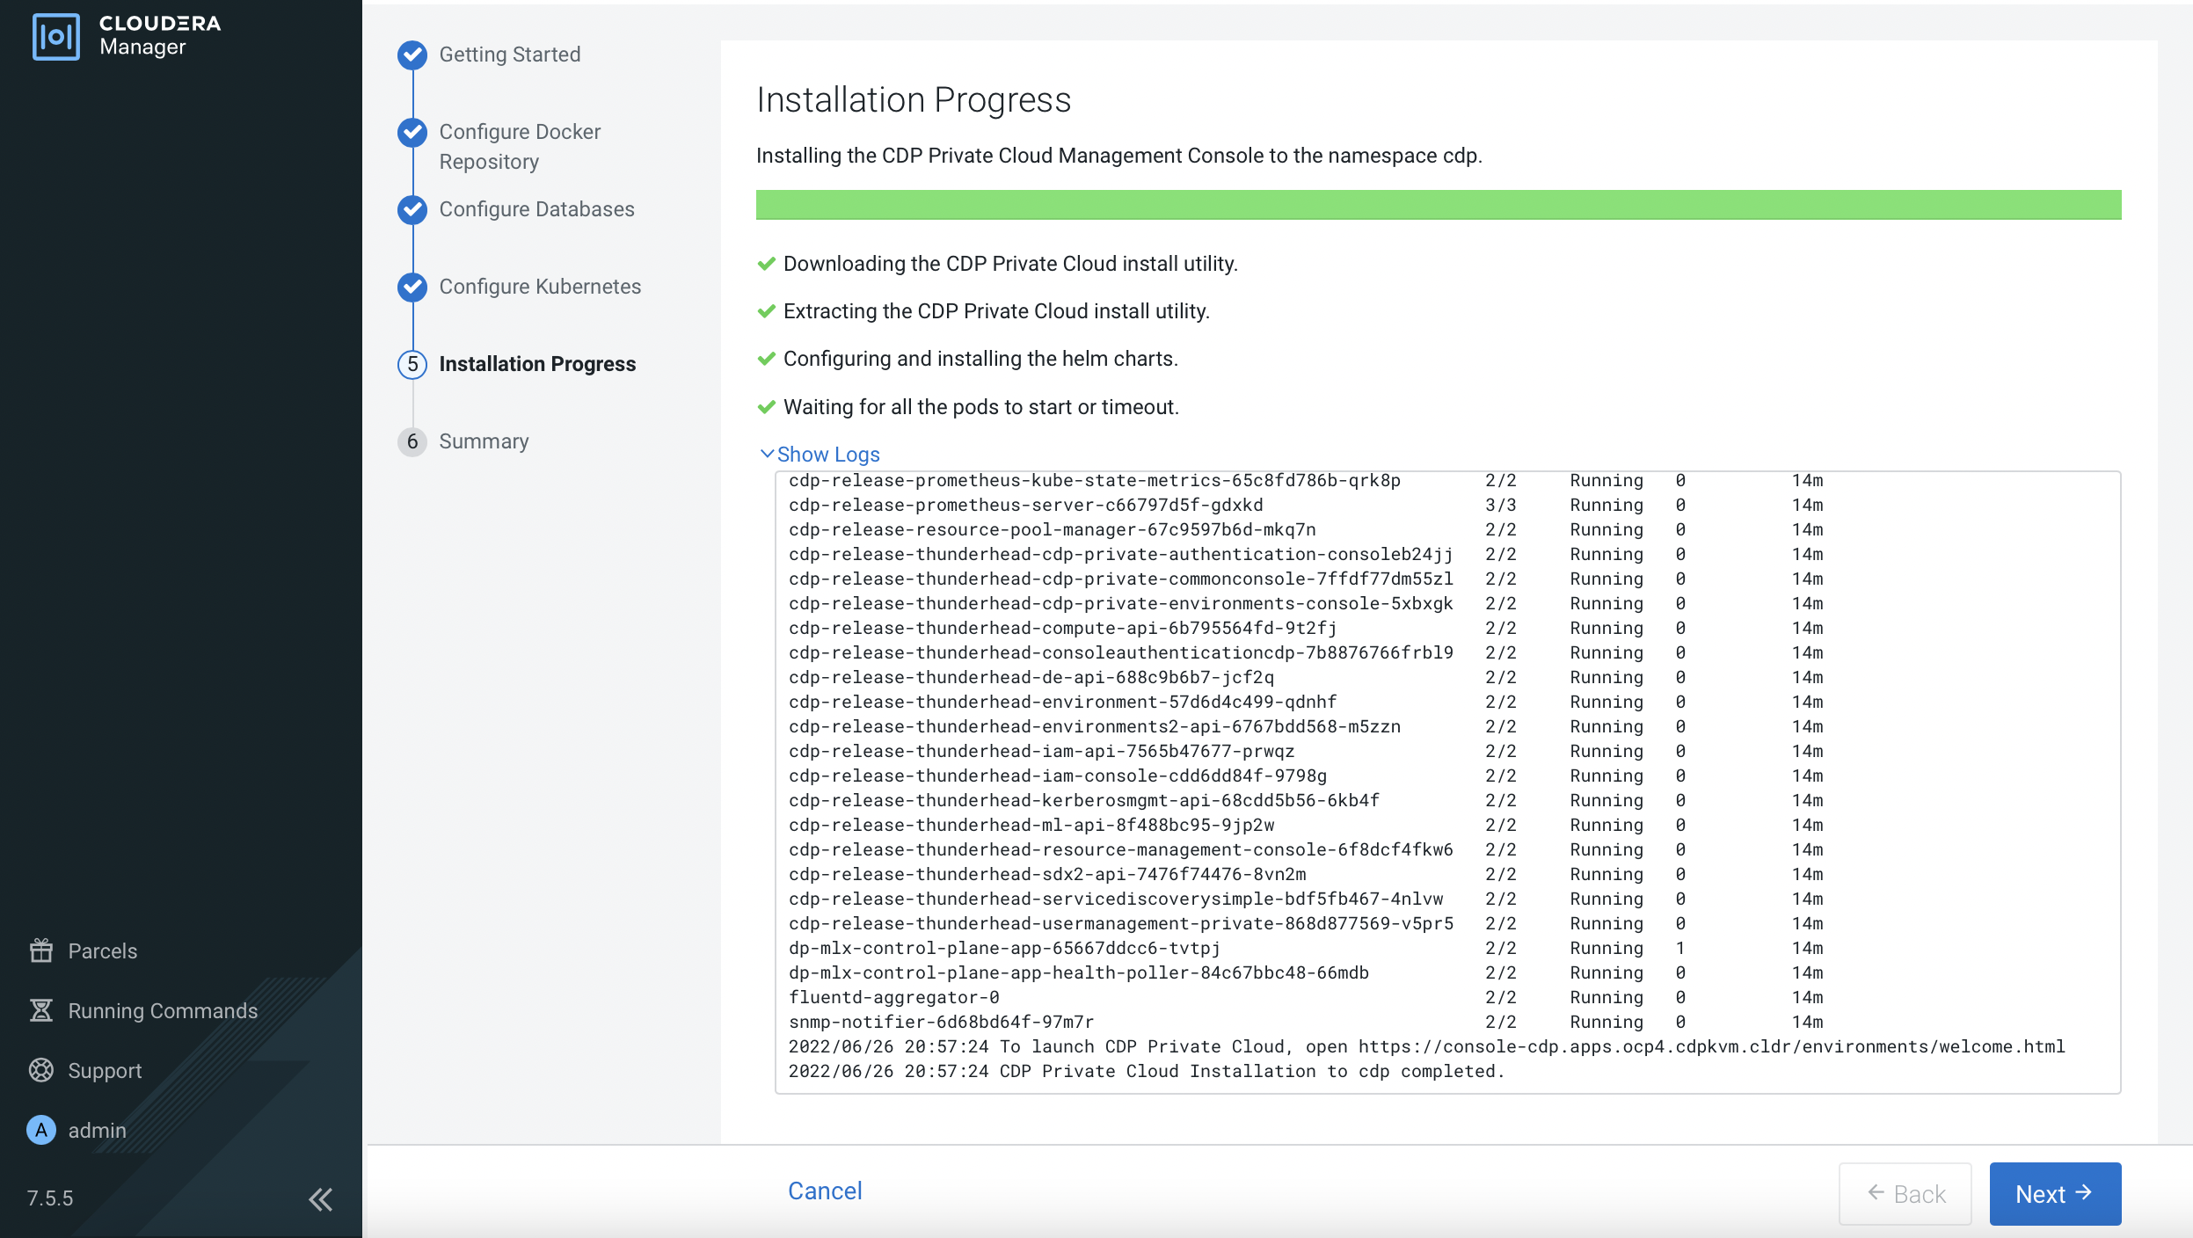Go to Configure Databases step
The width and height of the screenshot is (2193, 1238).
click(x=536, y=209)
